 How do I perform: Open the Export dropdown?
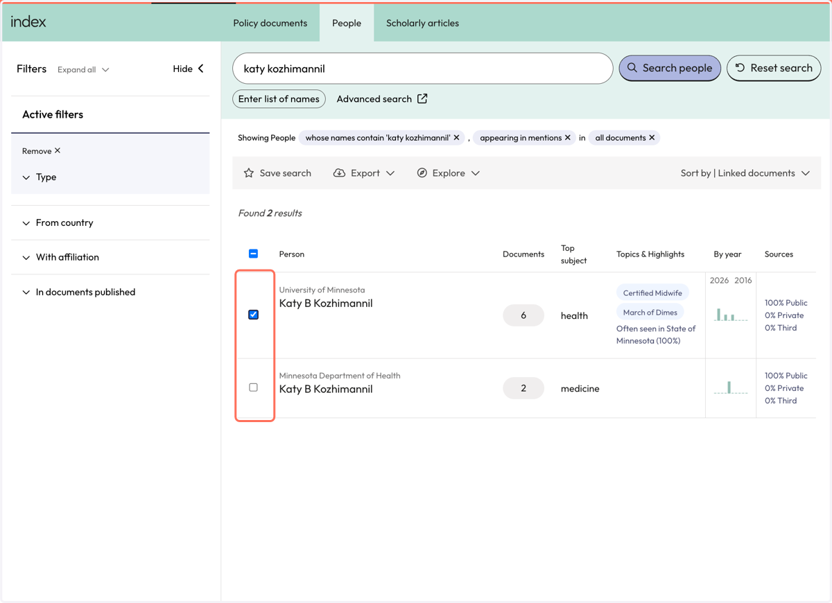(x=364, y=173)
